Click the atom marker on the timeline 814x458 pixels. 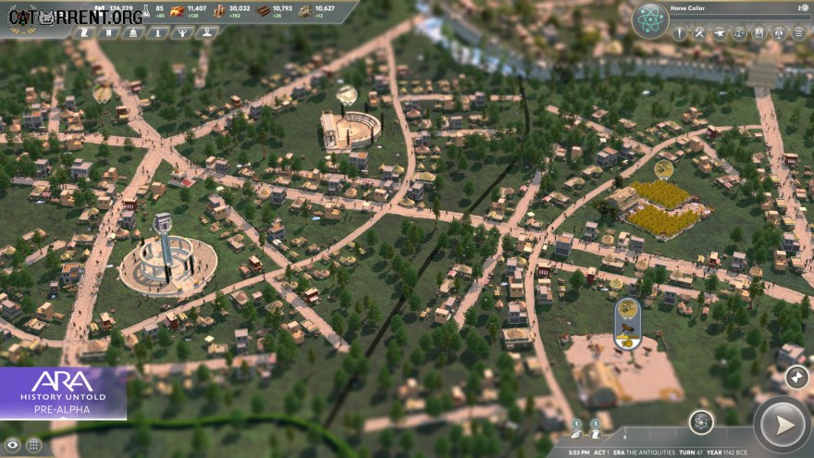(701, 422)
